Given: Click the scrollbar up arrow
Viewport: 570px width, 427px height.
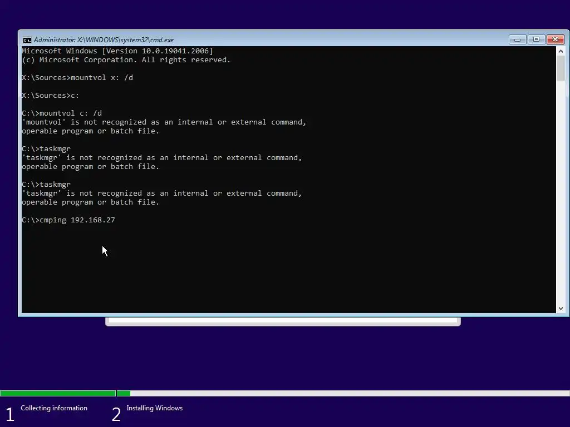Looking at the screenshot, I should (561, 51).
